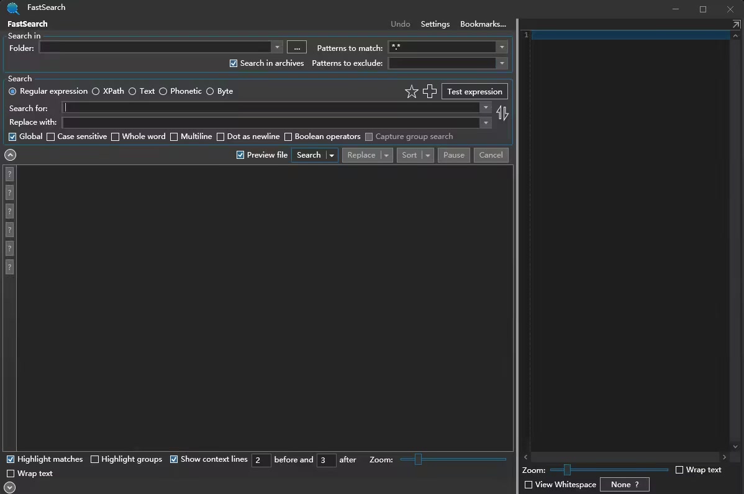Open the Search button's dropdown arrow

[332, 155]
